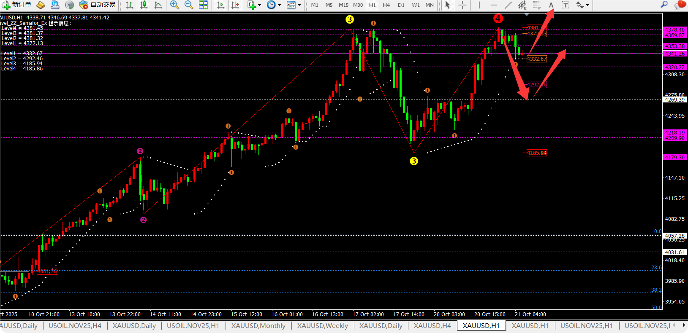Open the XAUUSD,Monthly chart tab
Viewport: 688px width, 333px height.
click(258, 325)
